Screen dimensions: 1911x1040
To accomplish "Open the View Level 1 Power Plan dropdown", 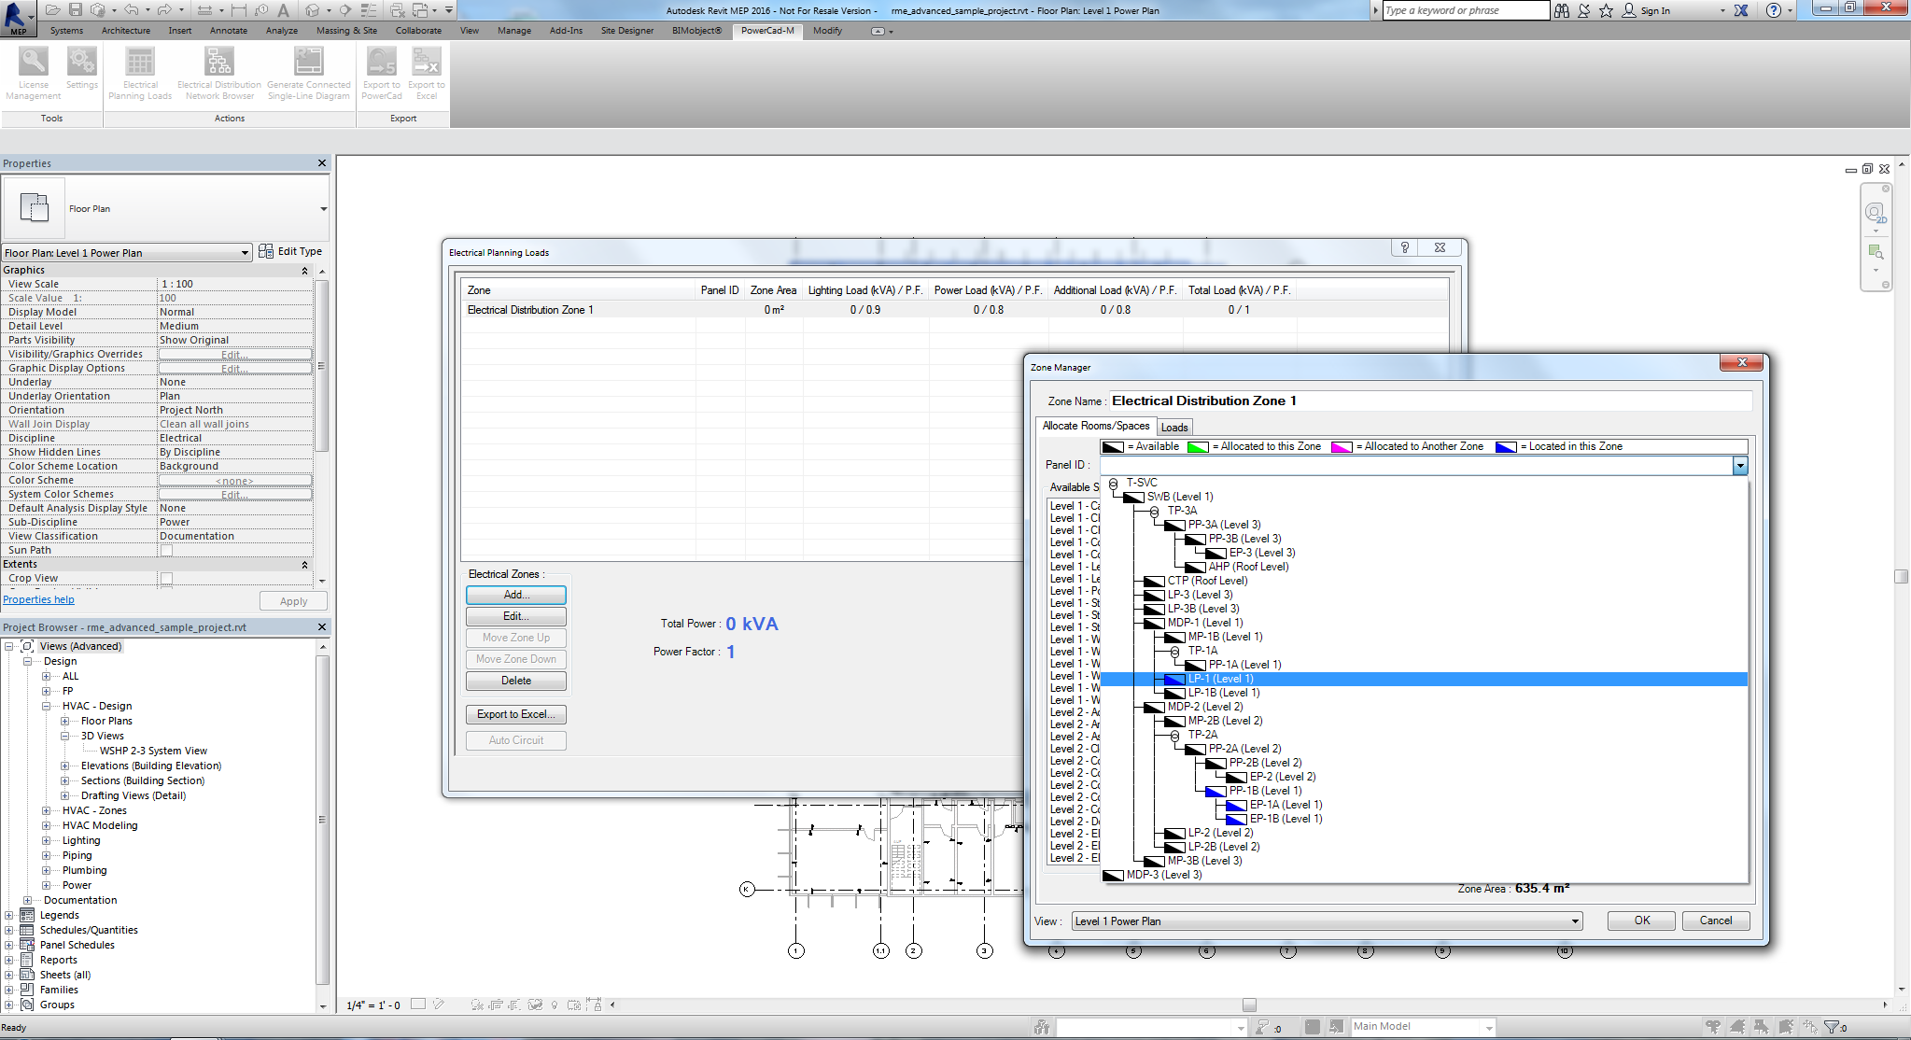I will click(1575, 921).
